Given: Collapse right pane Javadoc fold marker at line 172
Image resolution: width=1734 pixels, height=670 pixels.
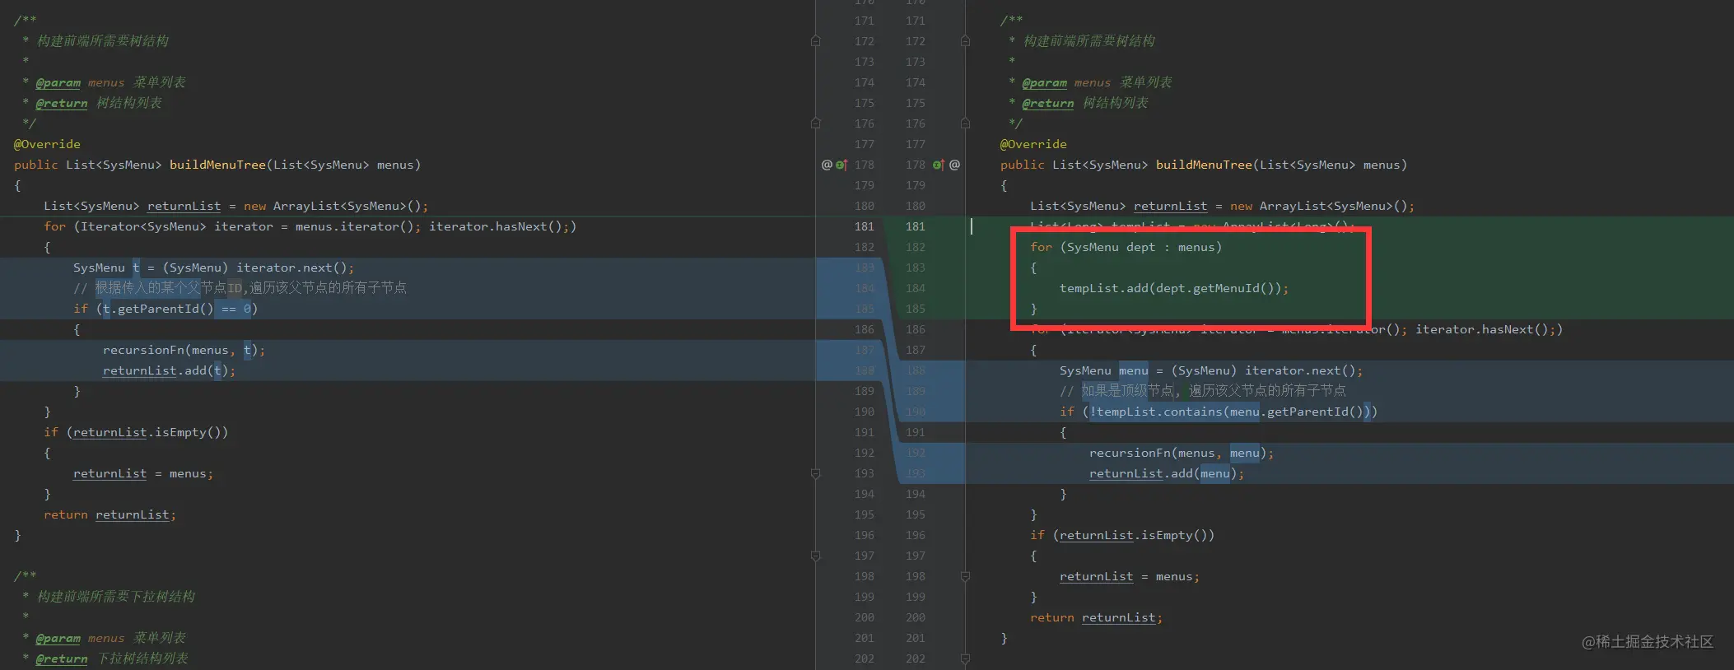Looking at the screenshot, I should 965,41.
